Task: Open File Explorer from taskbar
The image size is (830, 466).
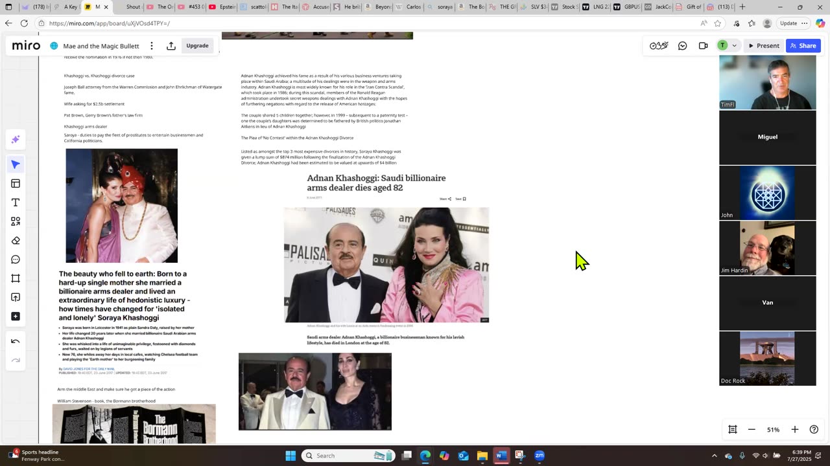Action: [x=482, y=456]
